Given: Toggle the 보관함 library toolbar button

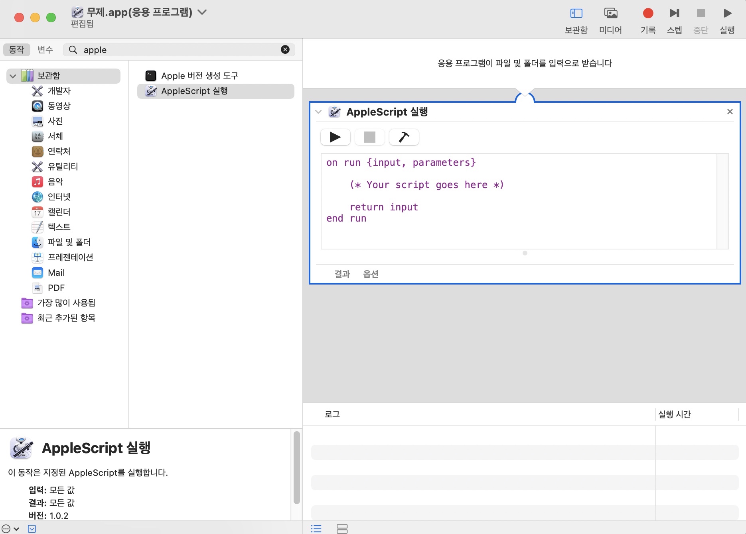Looking at the screenshot, I should point(576,21).
